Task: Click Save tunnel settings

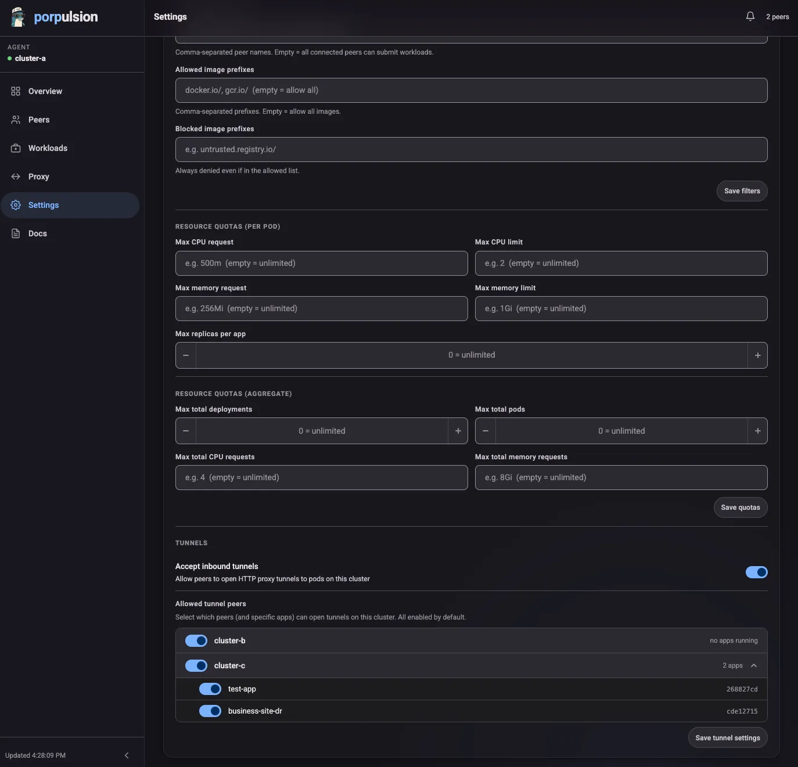Action: click(727, 737)
